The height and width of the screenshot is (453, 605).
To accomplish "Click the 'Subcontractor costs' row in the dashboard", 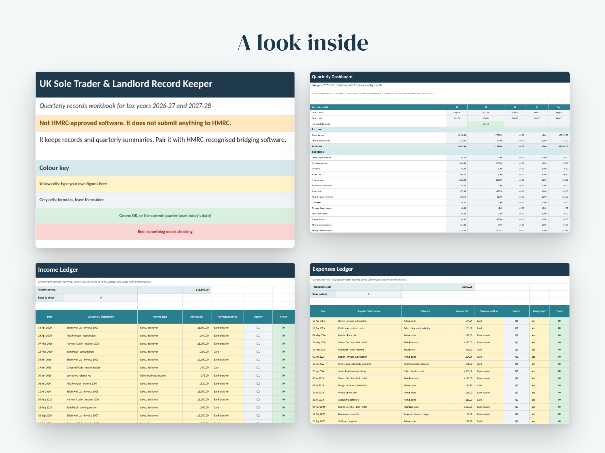I will tap(440, 163).
